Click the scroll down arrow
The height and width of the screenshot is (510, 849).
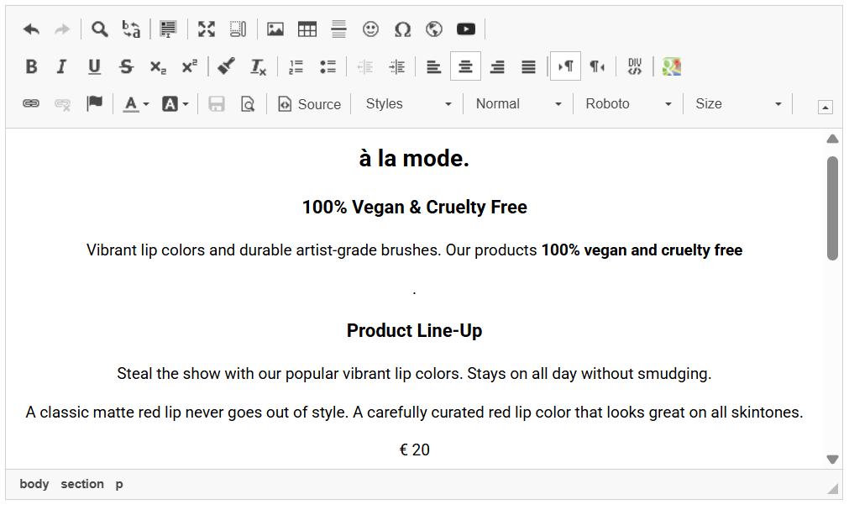click(832, 460)
